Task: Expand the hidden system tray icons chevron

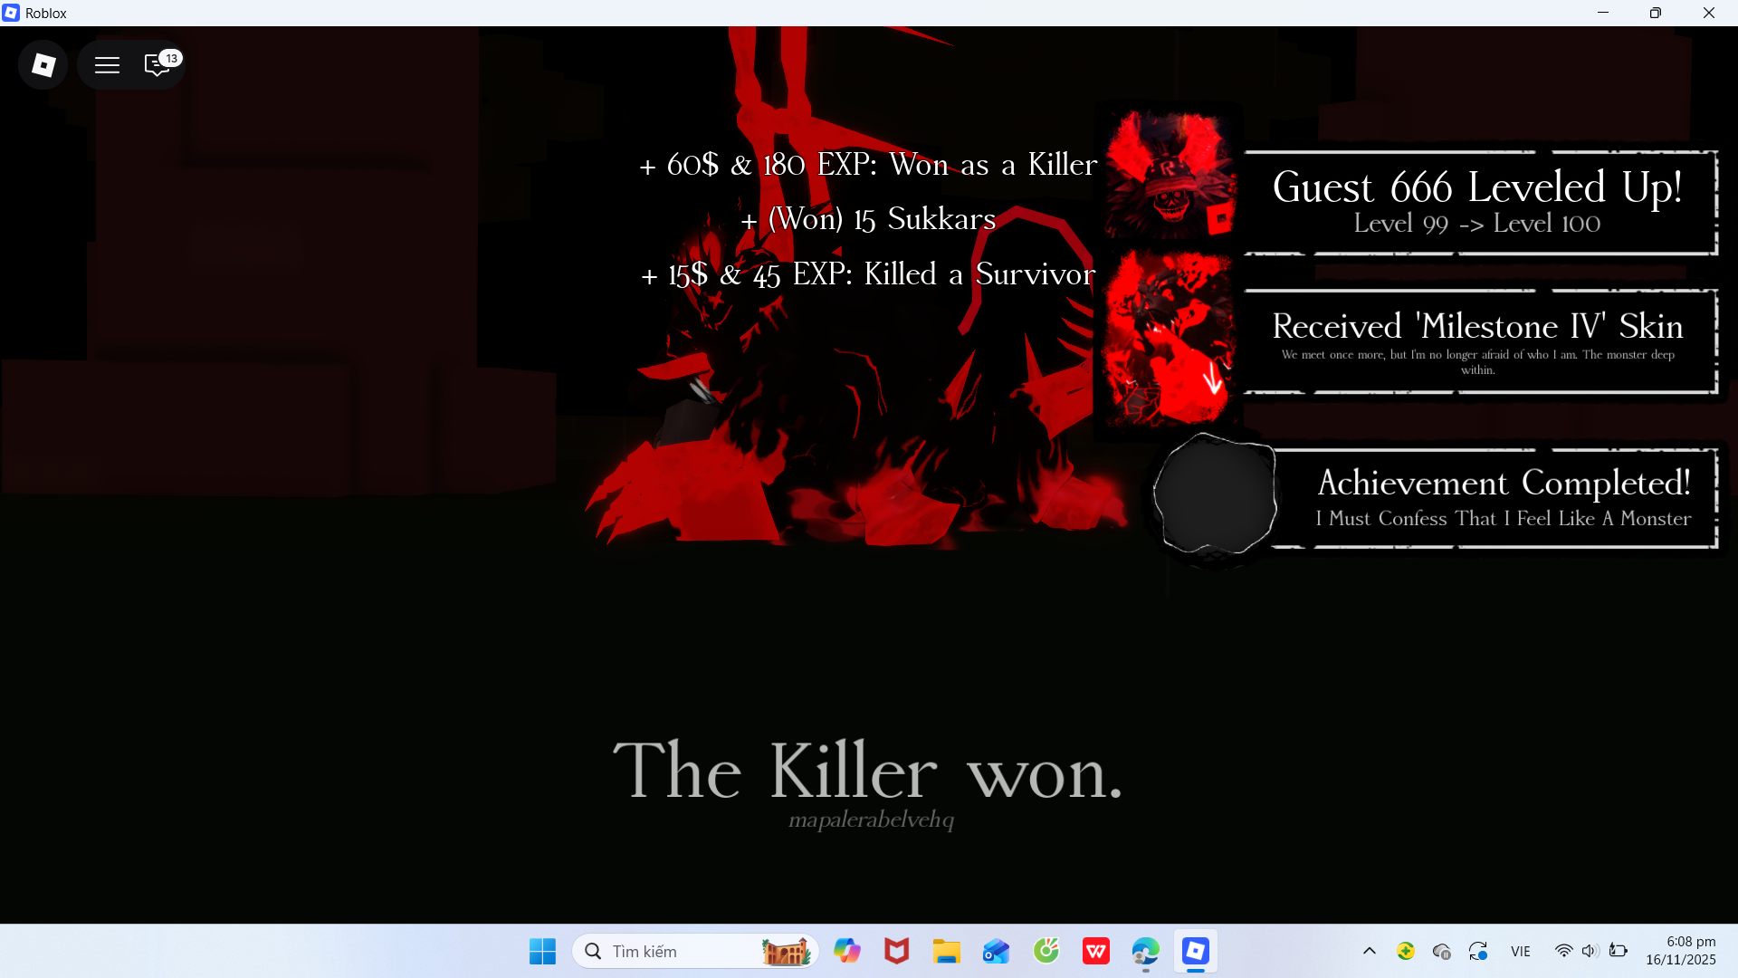Action: click(x=1369, y=951)
